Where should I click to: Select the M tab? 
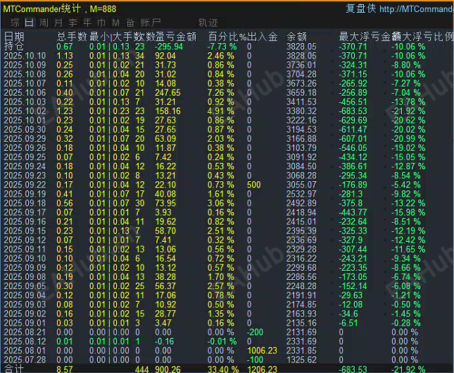(x=116, y=23)
